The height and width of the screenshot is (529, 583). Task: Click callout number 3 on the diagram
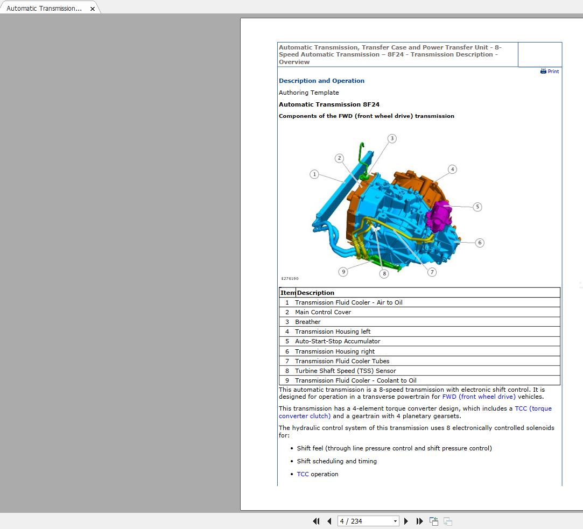[392, 138]
